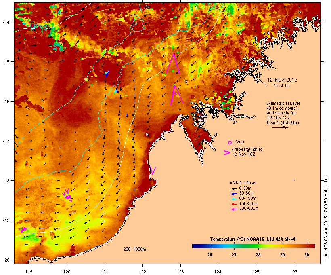The height and width of the screenshot is (275, 331).
Task: Click the 12-Nov-2013 date label
Action: 282,80
